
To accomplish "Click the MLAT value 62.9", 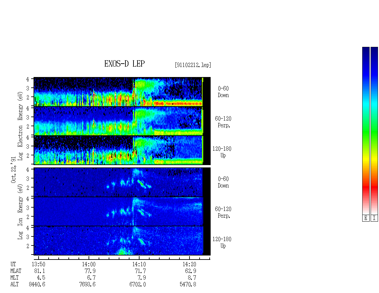I will [x=191, y=271].
